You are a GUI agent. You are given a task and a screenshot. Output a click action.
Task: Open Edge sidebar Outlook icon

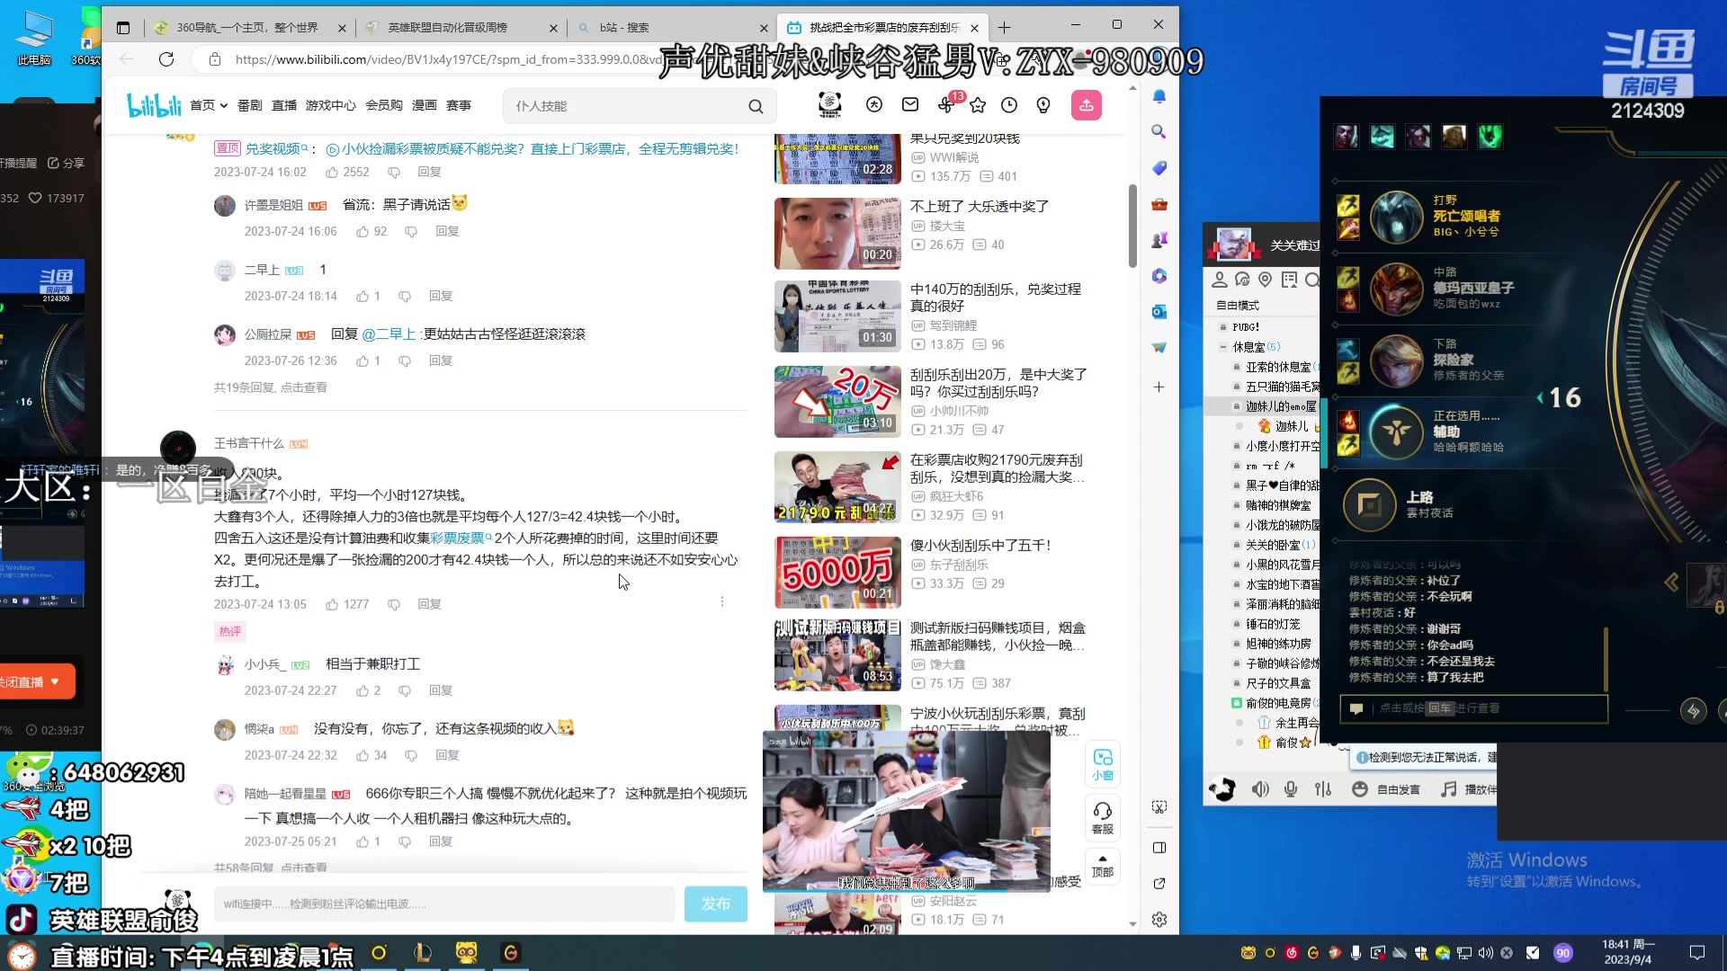1159,311
